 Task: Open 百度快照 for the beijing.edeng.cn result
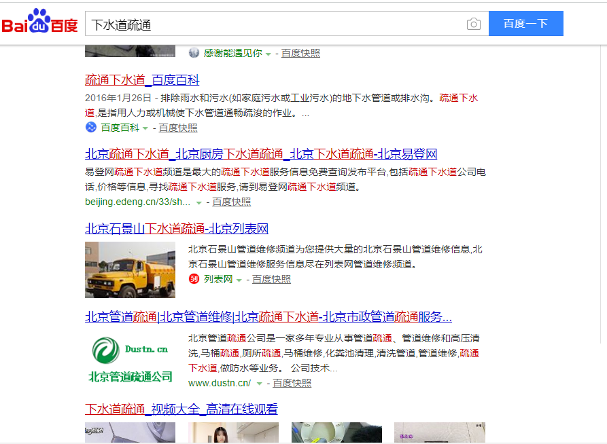pyautogui.click(x=232, y=202)
